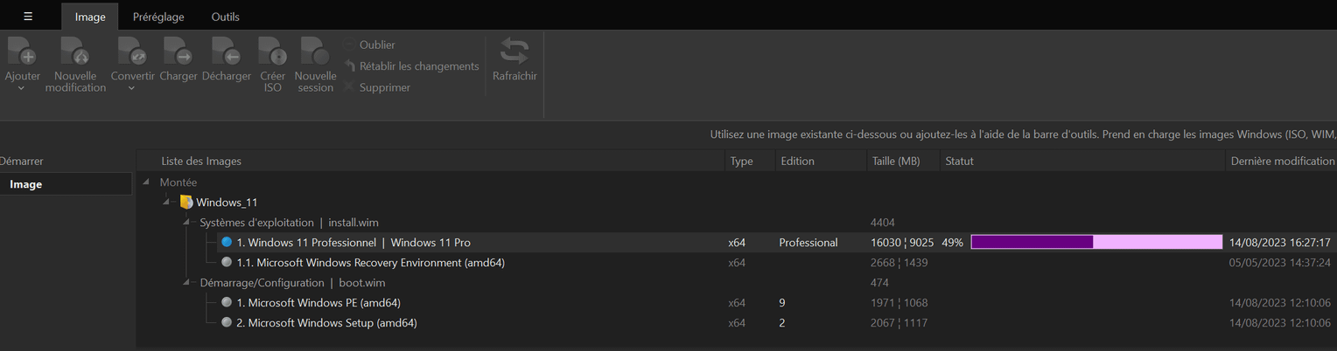Start a Nouvelle session via its icon
Viewport: 1337px width, 351px height.
pos(315,52)
